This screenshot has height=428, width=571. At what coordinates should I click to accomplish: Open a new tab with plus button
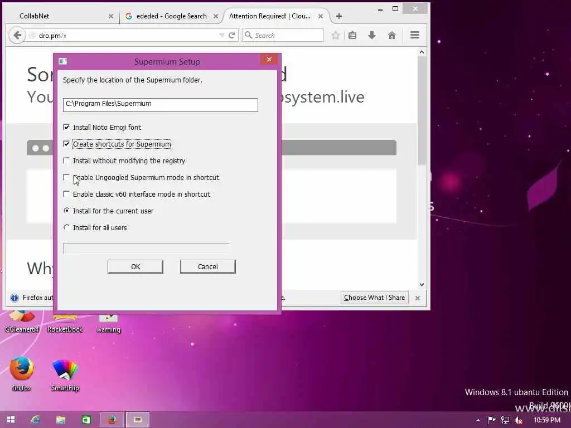pos(338,16)
